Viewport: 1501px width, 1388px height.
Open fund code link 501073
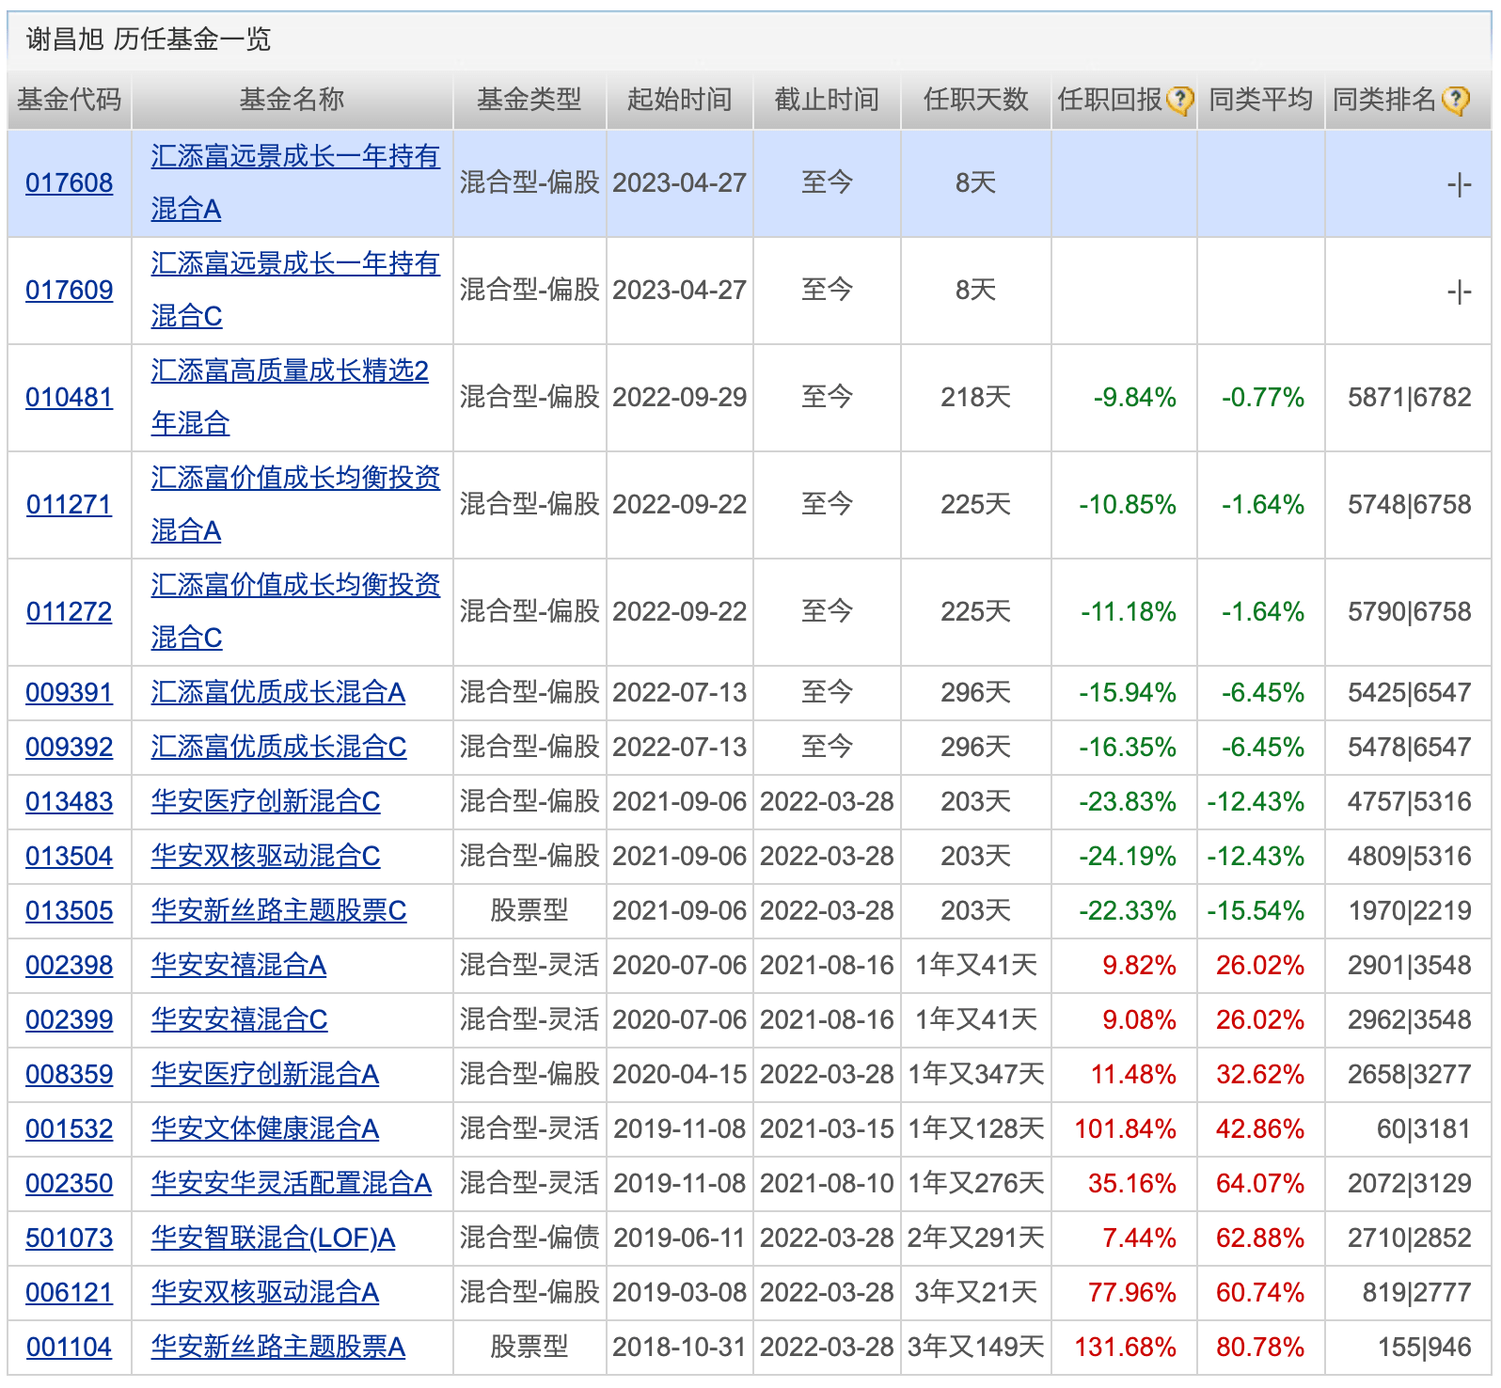(x=70, y=1238)
